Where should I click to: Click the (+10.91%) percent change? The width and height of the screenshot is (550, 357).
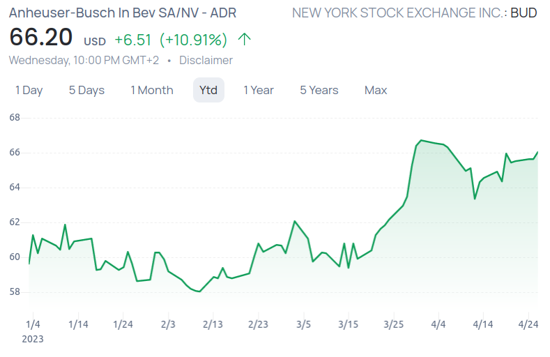pos(193,40)
